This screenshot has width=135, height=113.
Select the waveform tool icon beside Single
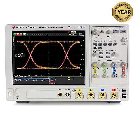pyautogui.click(x=25, y=34)
